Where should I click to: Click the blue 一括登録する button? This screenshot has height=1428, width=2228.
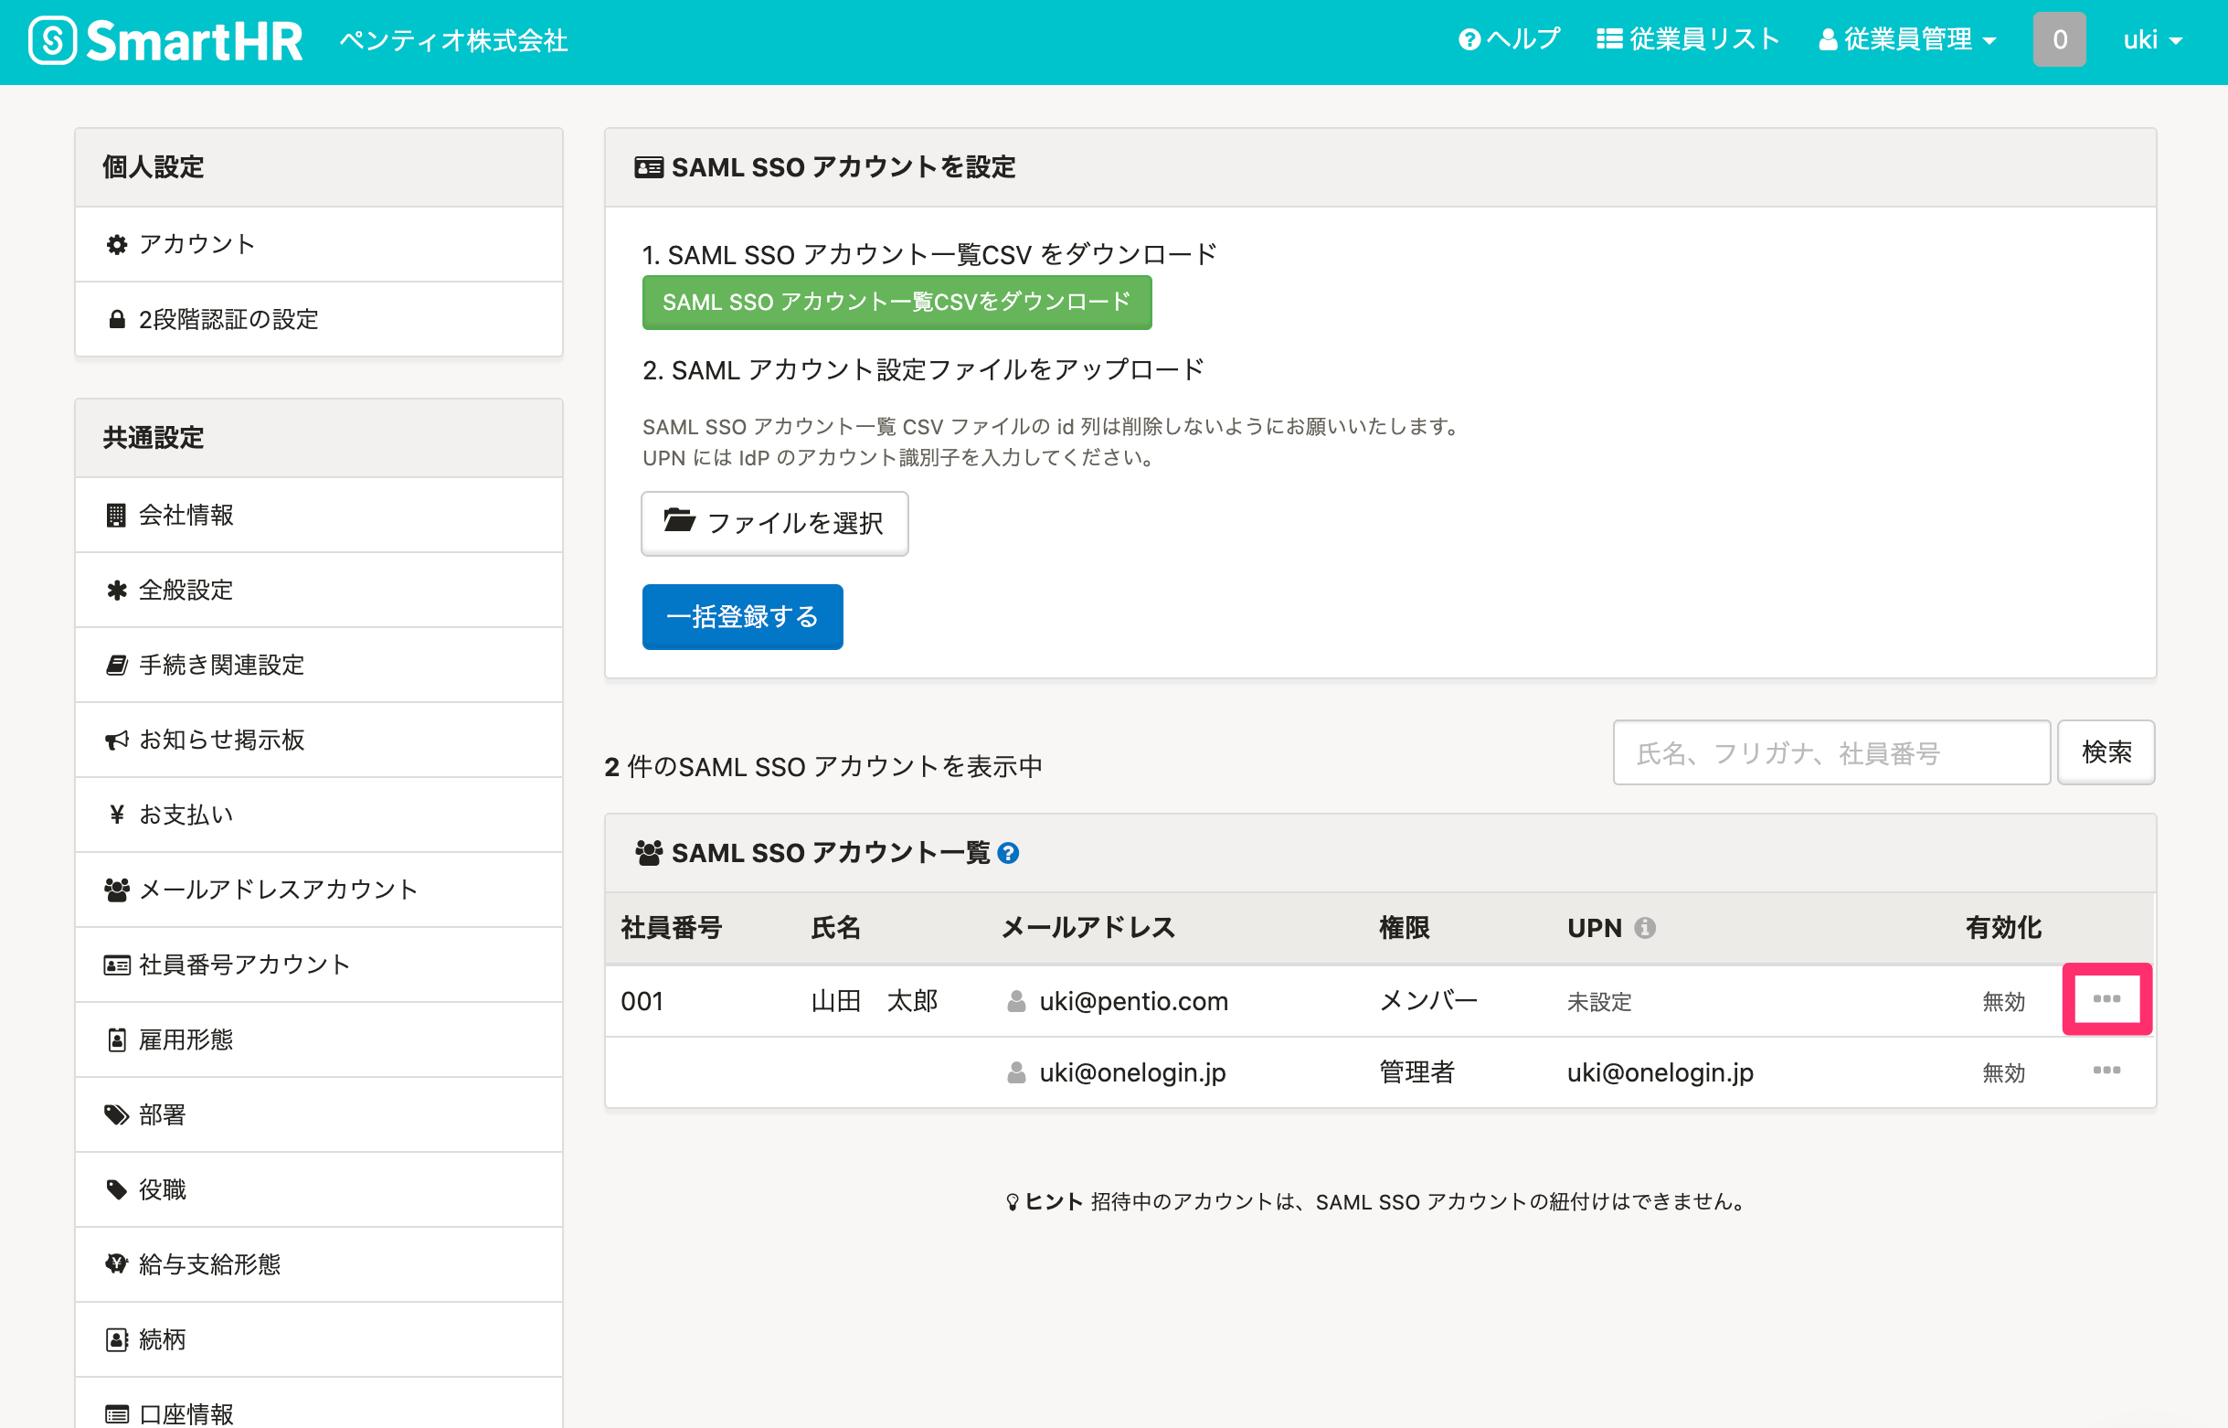point(742,616)
